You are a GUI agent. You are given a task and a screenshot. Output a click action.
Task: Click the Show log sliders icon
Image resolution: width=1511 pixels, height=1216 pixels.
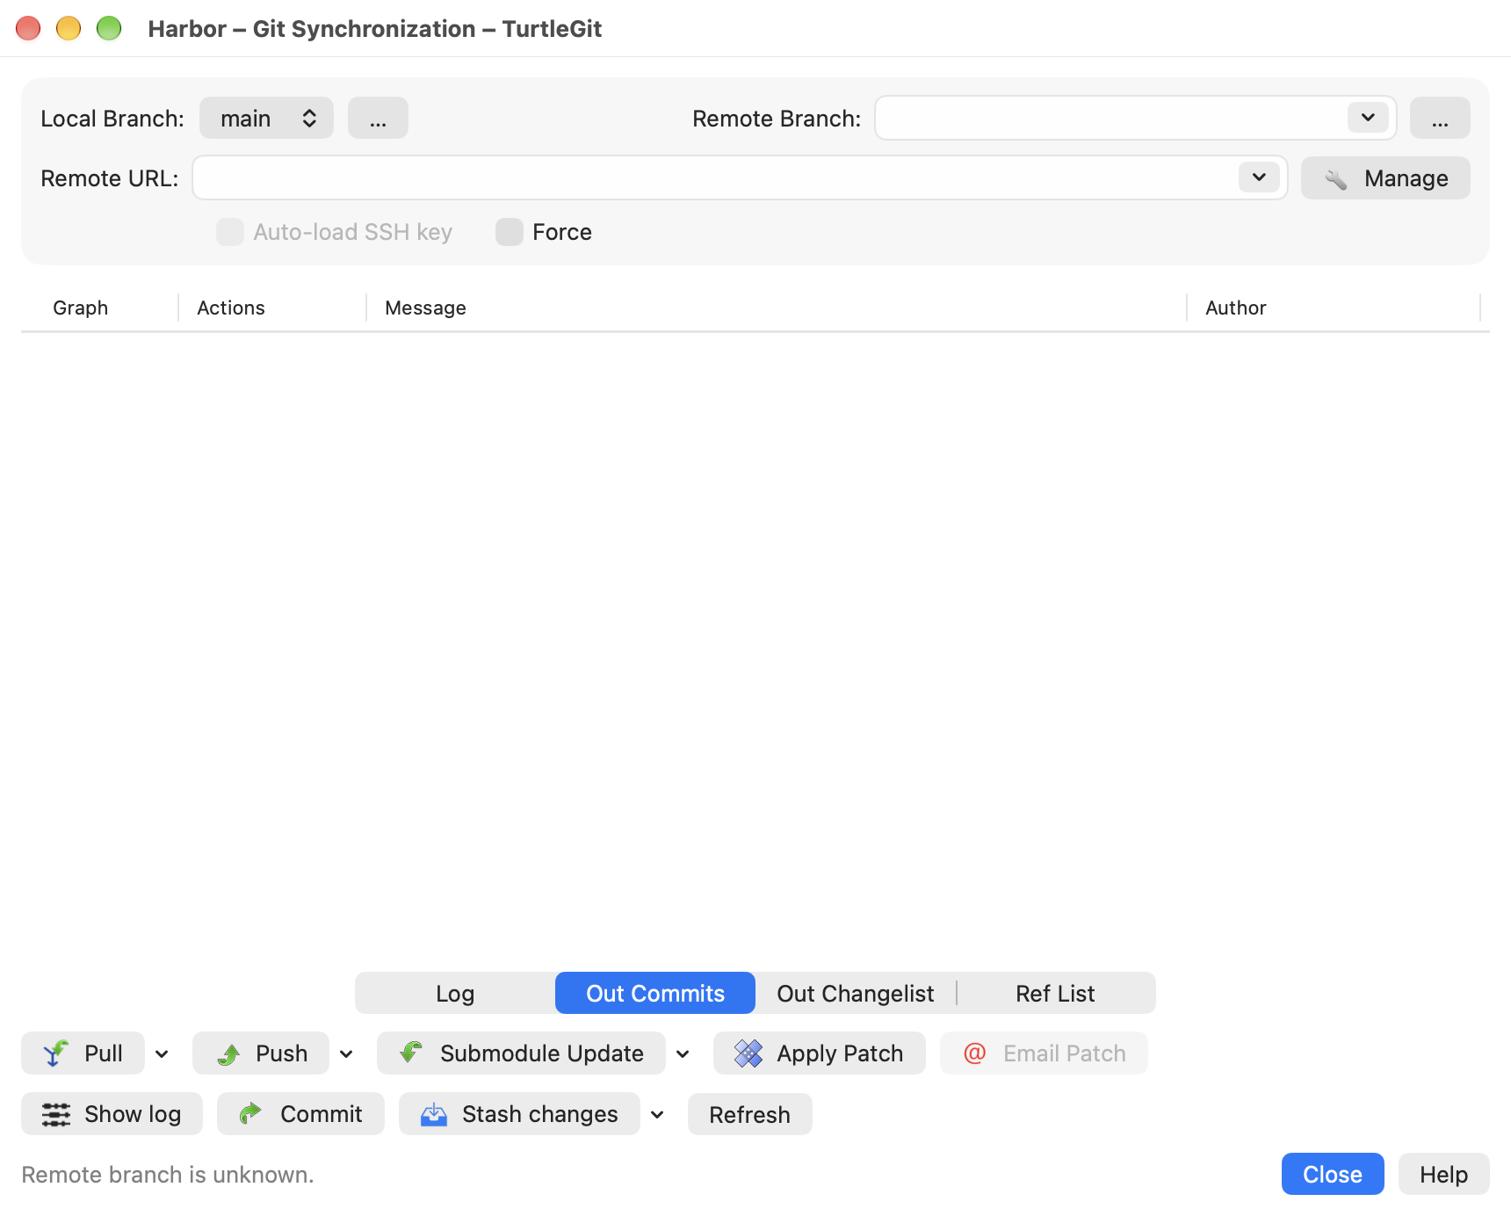tap(56, 1114)
